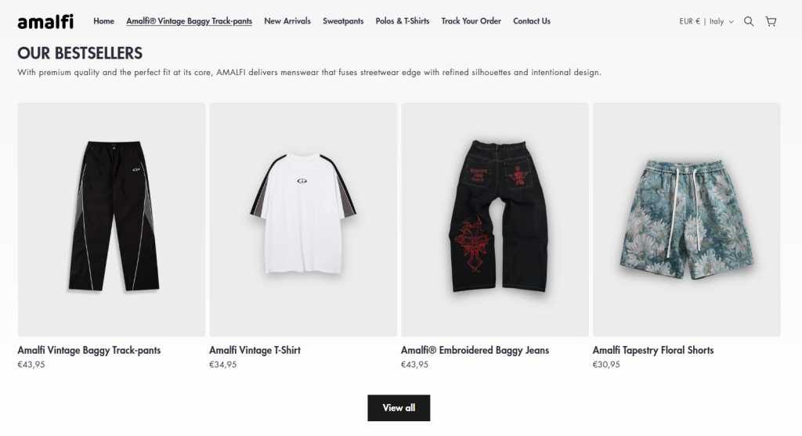Go to Contact Us
This screenshot has width=802, height=436.
click(532, 21)
